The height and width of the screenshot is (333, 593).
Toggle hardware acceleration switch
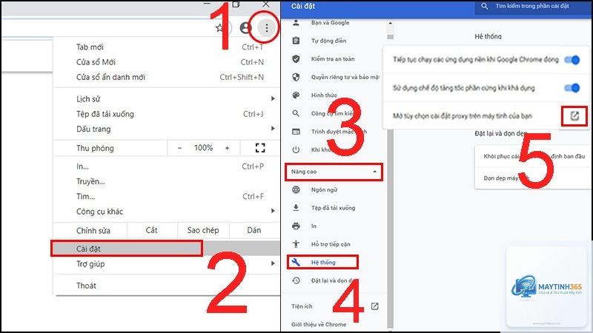(572, 88)
